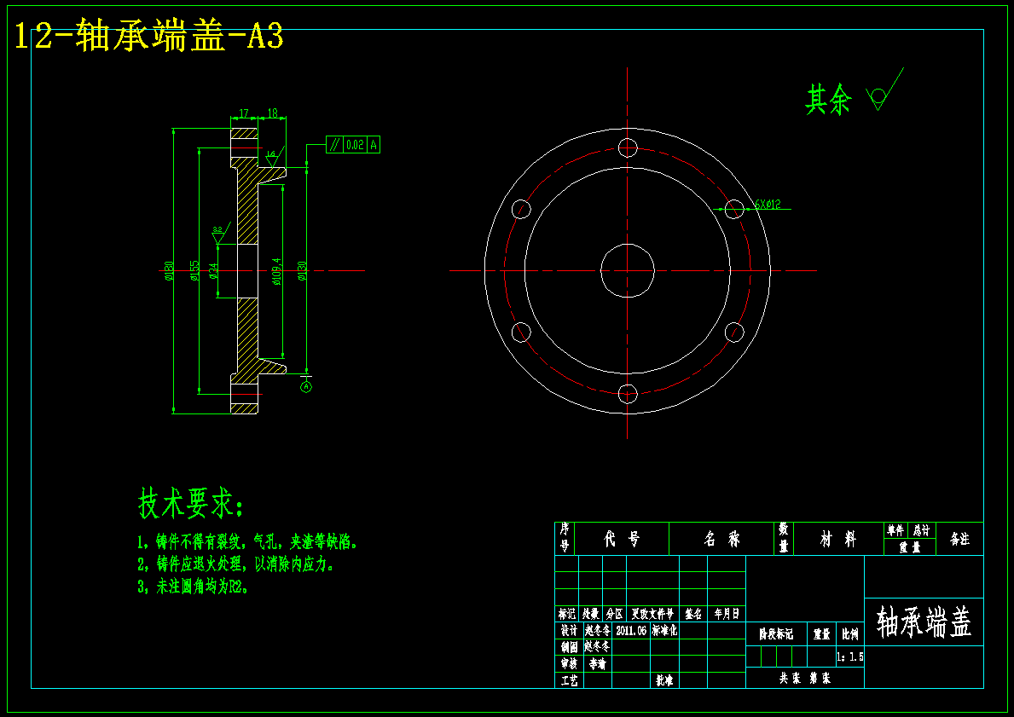The width and height of the screenshot is (1014, 717).
Task: Click the "批准" cell
Action: 664,680
